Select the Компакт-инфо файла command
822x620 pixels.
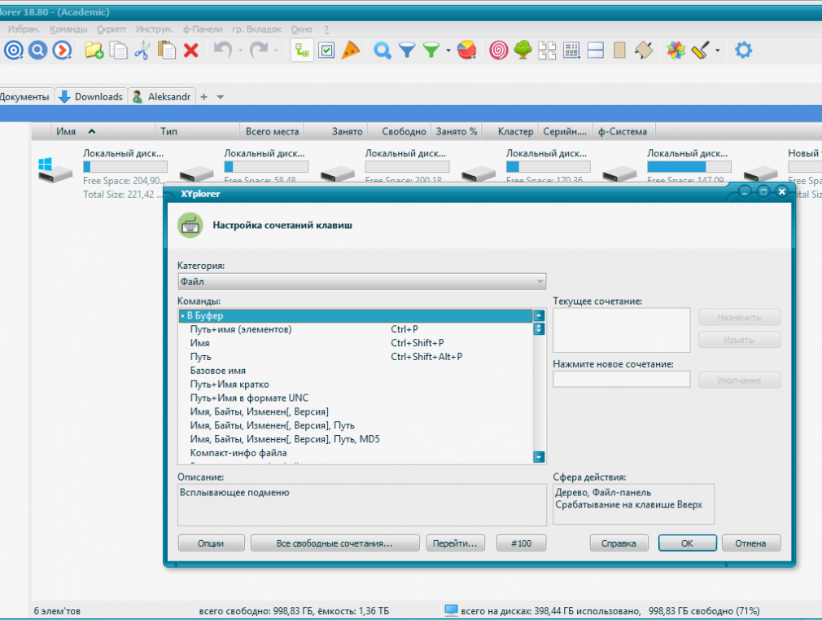pos(356,452)
